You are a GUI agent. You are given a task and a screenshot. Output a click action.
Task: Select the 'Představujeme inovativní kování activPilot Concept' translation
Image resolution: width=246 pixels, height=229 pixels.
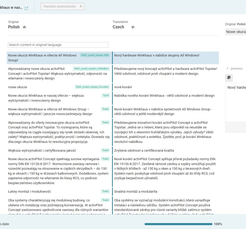[164, 132]
